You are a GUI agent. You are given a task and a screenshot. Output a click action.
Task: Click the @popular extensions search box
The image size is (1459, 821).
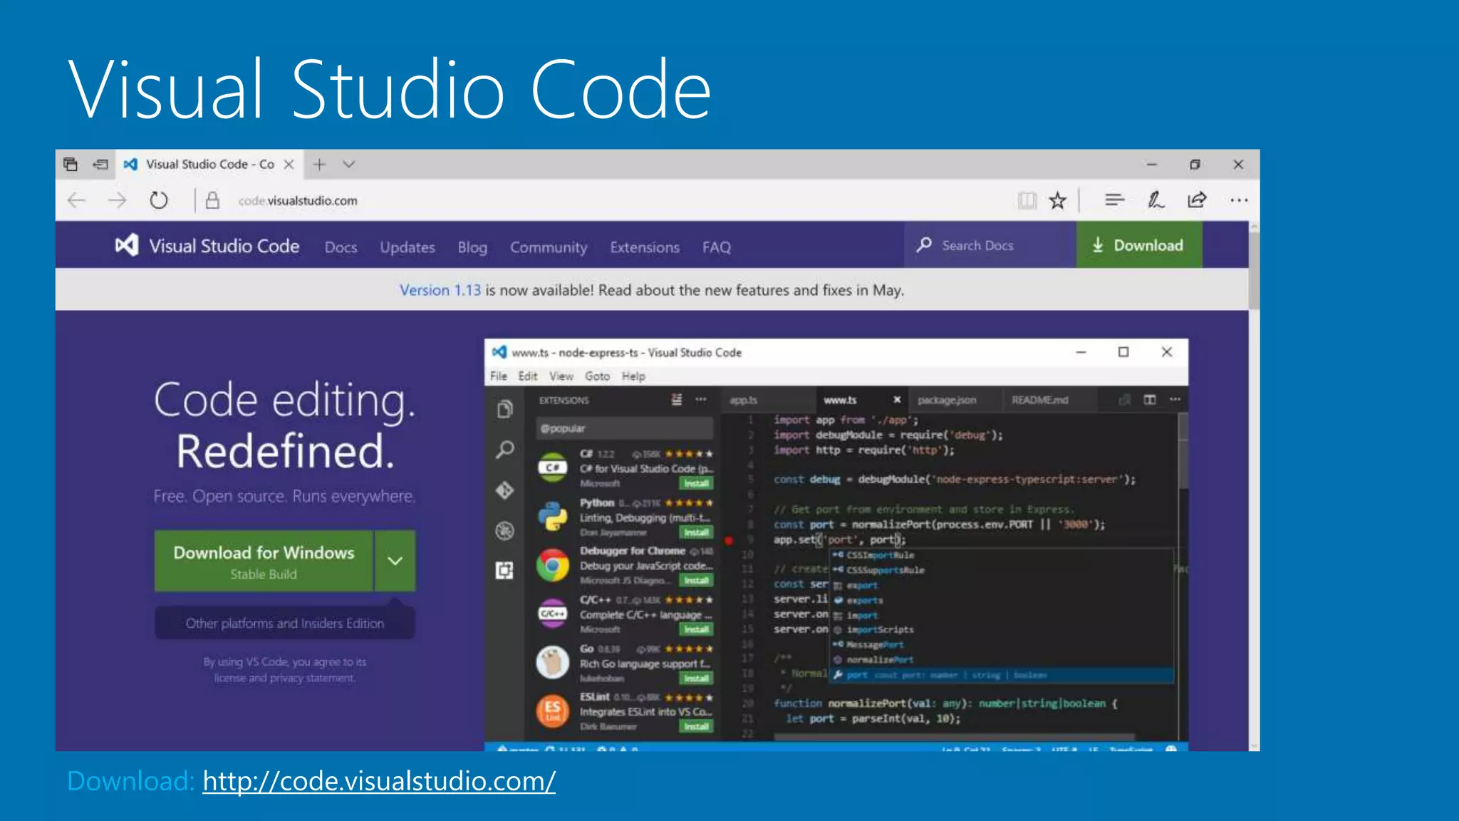point(625,428)
